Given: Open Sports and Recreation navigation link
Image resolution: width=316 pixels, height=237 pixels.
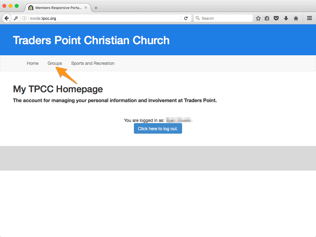Looking at the screenshot, I should tap(93, 63).
